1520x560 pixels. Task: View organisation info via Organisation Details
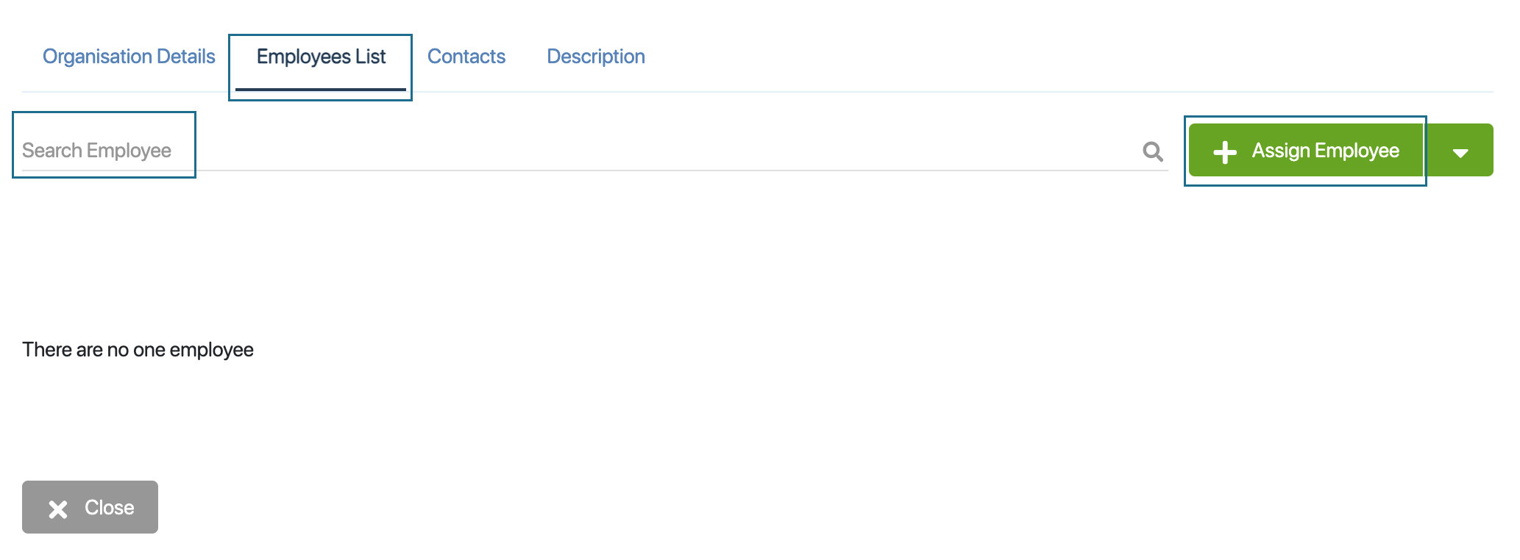click(129, 57)
